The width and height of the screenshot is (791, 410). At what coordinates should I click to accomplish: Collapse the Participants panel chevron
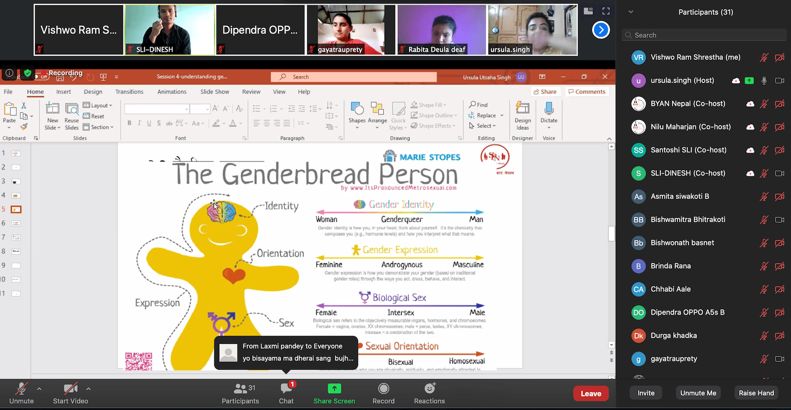[x=631, y=12]
